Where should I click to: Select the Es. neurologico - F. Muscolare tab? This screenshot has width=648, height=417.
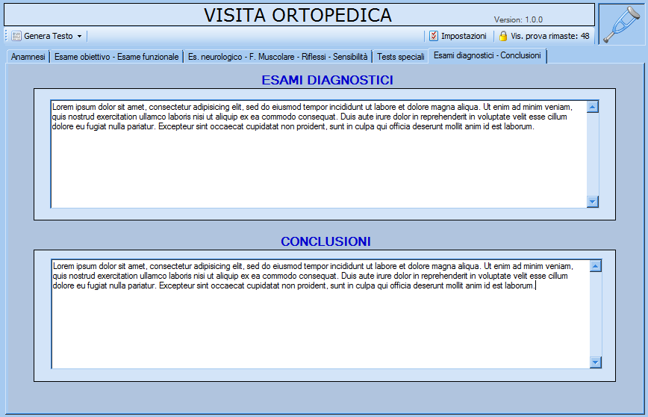[278, 57]
